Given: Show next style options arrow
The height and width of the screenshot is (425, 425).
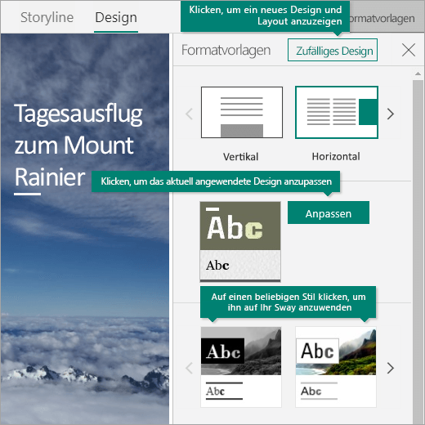Looking at the screenshot, I should [391, 368].
